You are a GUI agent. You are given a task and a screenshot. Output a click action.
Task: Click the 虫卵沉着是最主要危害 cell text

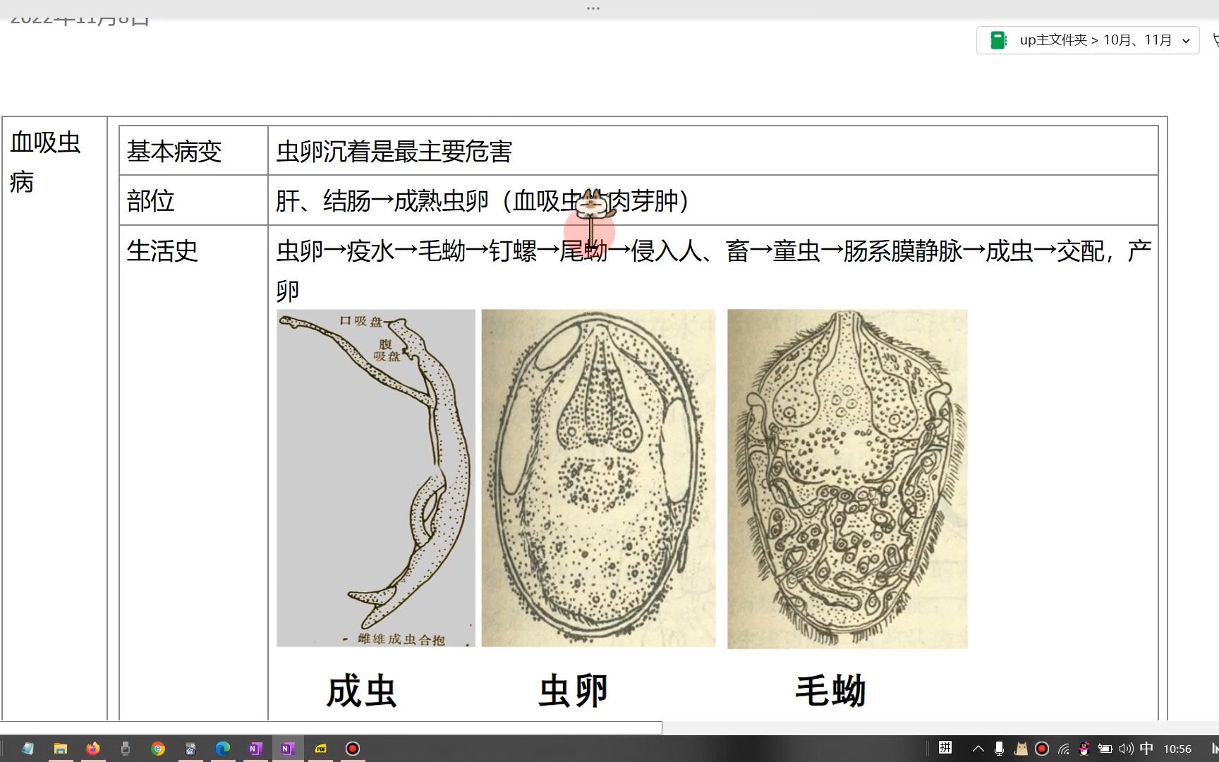point(394,151)
